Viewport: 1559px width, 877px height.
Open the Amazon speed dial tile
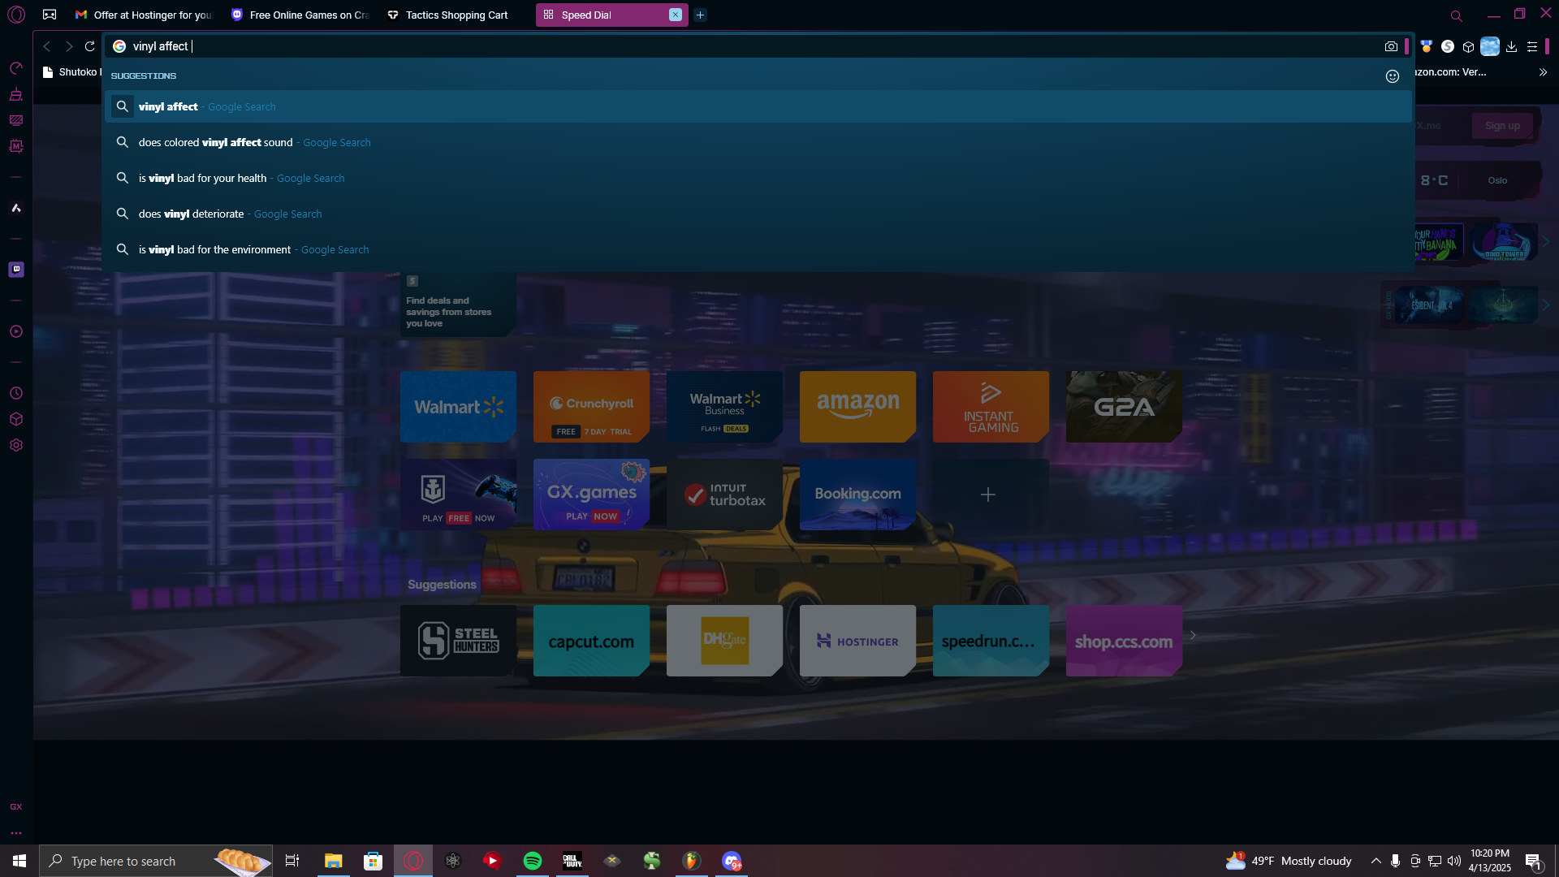coord(857,407)
